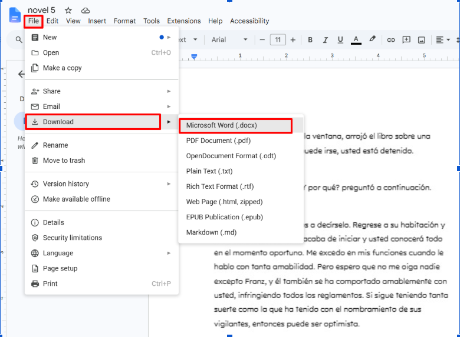Open the text color picker
460x337 pixels.
point(356,40)
